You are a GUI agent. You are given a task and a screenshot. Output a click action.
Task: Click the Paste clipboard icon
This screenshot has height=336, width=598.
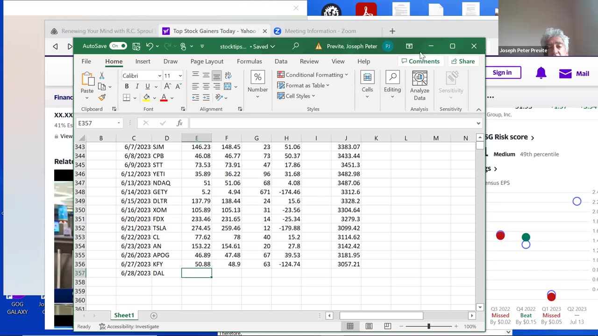point(87,79)
